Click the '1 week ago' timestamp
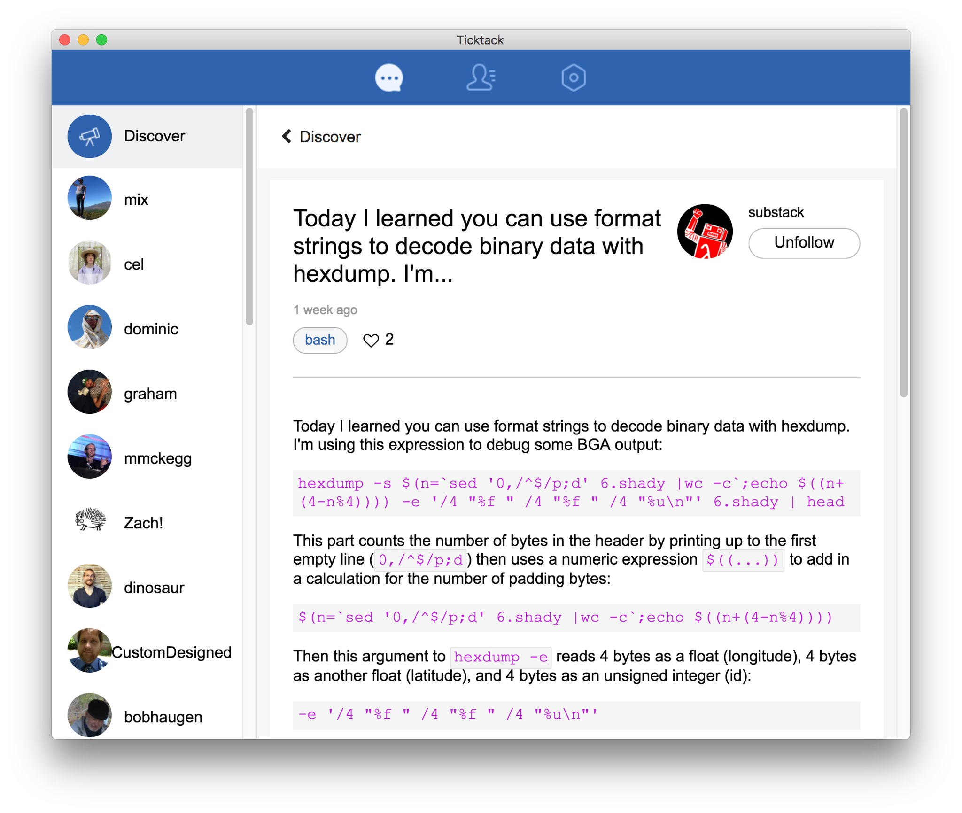The image size is (962, 813). click(325, 310)
